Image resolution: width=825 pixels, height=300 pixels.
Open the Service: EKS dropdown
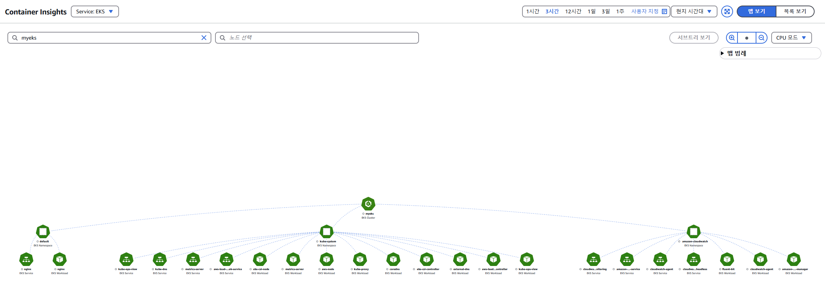(x=95, y=11)
